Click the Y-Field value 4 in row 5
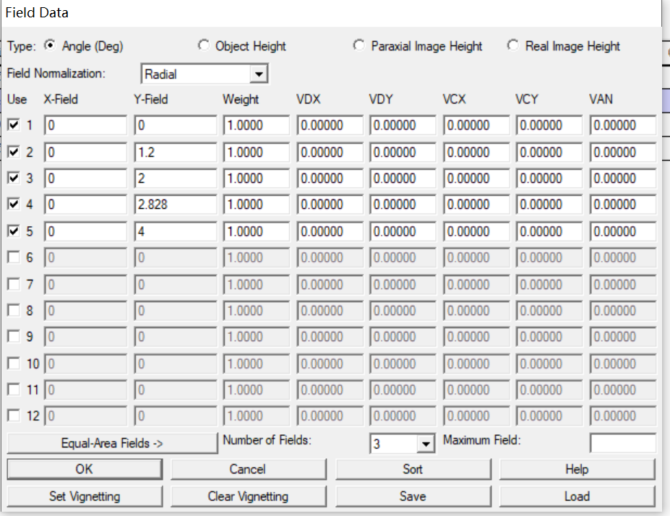The width and height of the screenshot is (670, 516). point(175,231)
